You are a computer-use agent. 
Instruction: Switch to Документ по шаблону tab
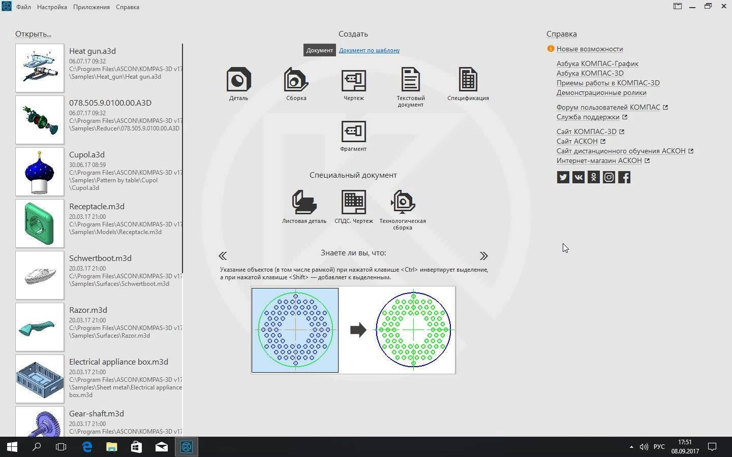click(x=369, y=50)
